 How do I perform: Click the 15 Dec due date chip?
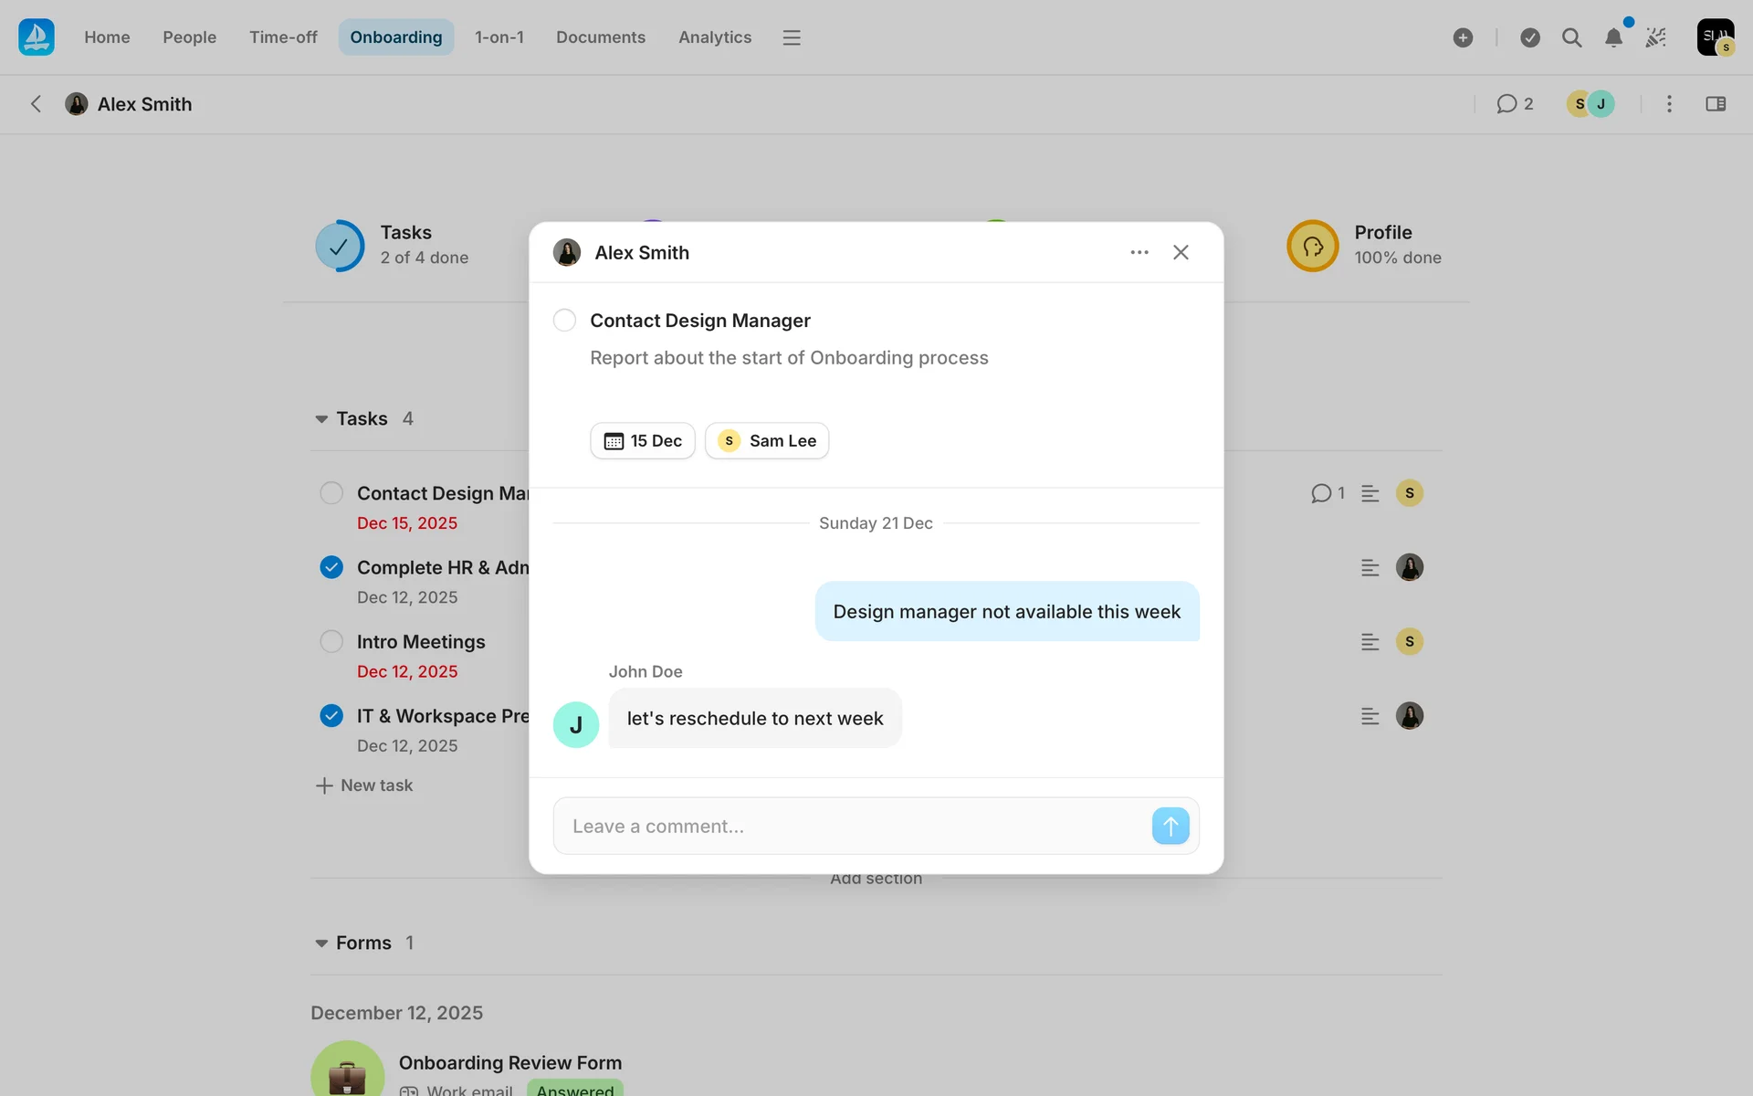(643, 441)
